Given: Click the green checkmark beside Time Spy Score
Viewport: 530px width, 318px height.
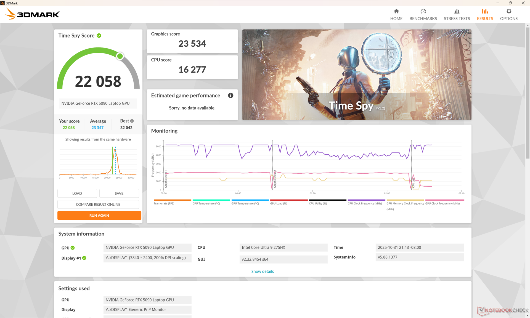Looking at the screenshot, I should [x=99, y=36].
